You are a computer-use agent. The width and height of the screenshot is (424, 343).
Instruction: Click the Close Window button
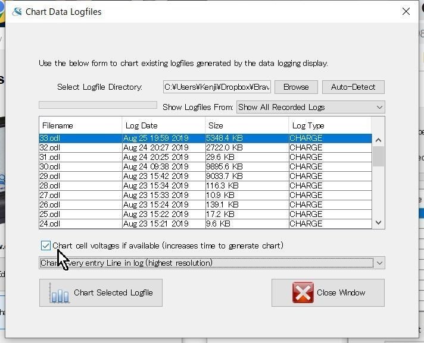328,293
